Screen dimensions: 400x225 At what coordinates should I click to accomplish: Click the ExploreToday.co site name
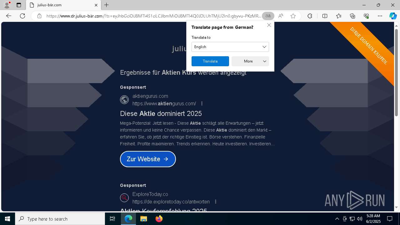150,194
